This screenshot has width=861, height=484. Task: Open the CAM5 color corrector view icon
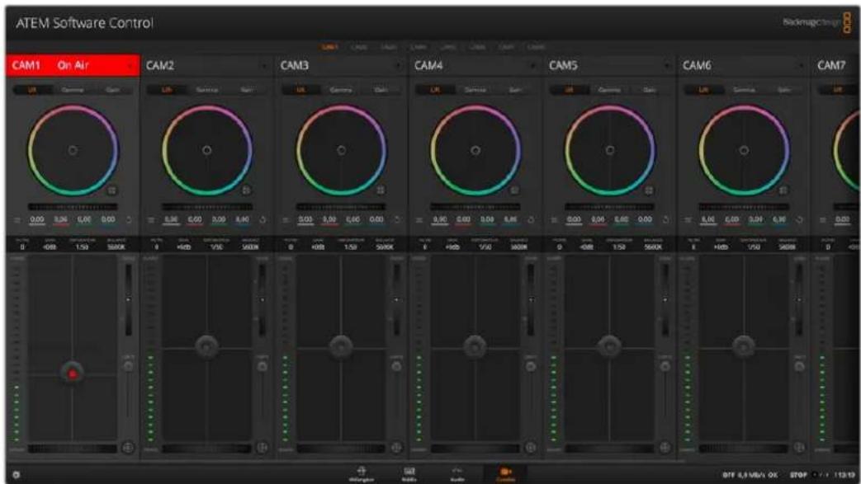click(649, 190)
